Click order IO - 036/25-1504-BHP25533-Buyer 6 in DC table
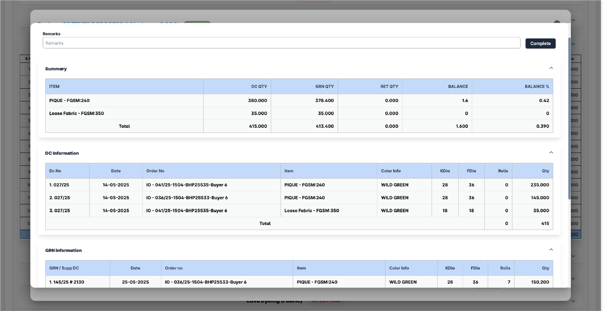This screenshot has height=311, width=604. (x=187, y=198)
